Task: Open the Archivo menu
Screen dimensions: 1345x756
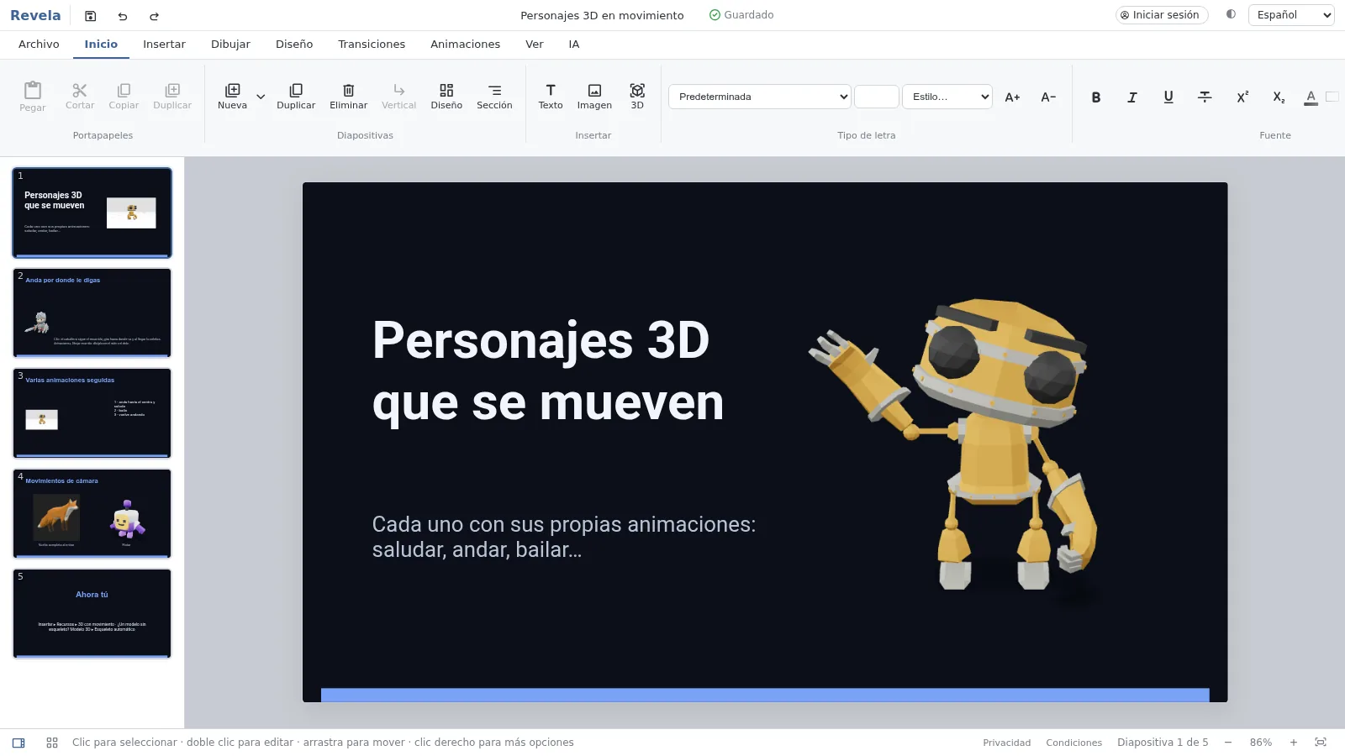Action: coord(39,45)
